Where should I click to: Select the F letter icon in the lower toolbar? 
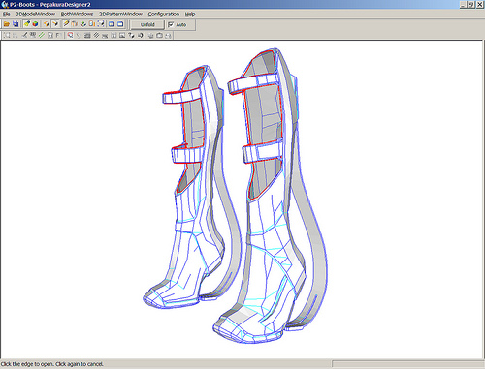58,35
